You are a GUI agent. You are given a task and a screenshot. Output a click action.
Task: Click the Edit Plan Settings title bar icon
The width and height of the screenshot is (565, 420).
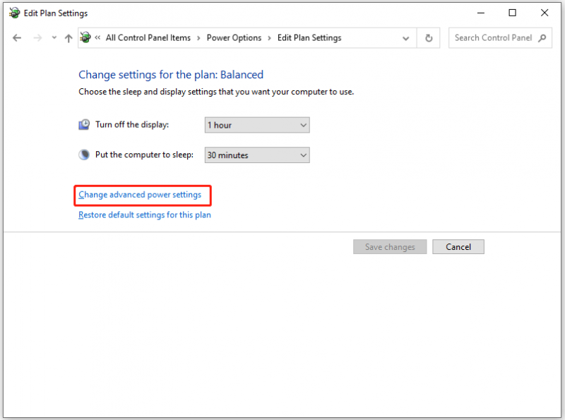pos(15,13)
